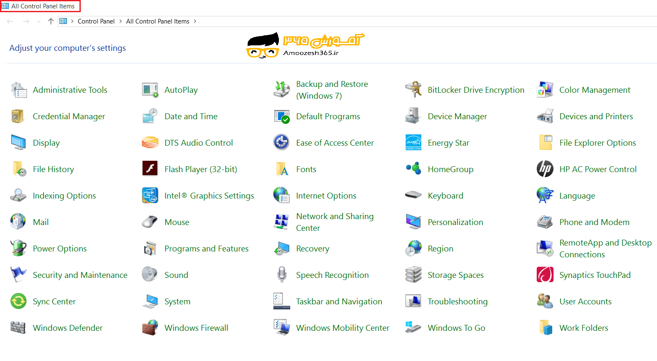Open the Windows Firewall icon
The width and height of the screenshot is (657, 361).
tap(150, 328)
